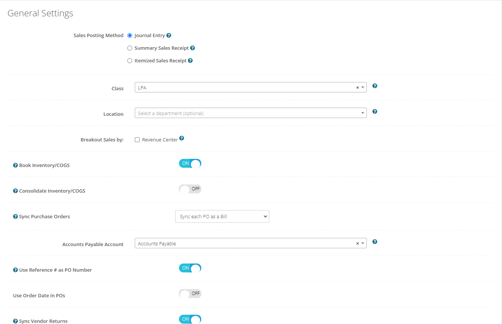
Task: Open help icon next to Summary Sales Receipt
Action: pyautogui.click(x=193, y=48)
